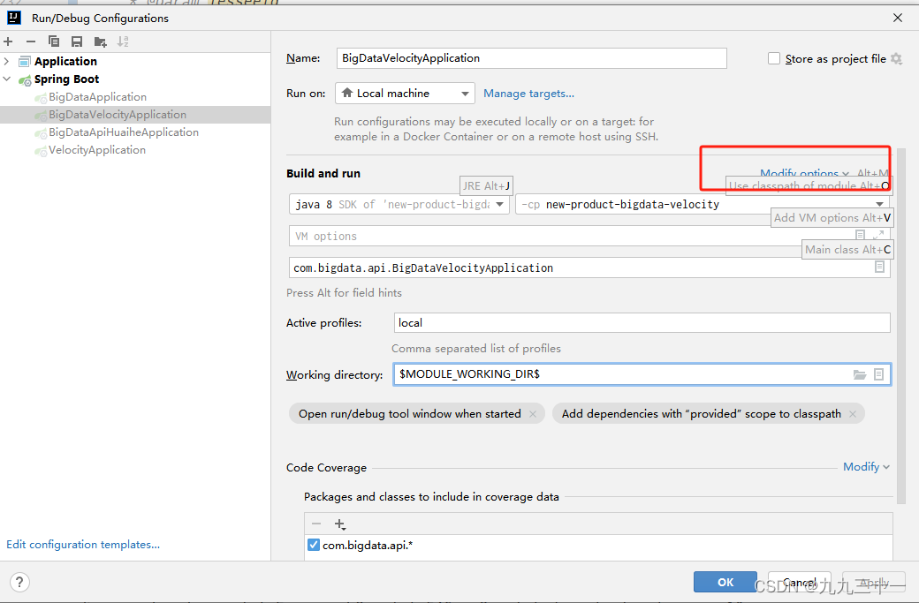Screen dimensions: 919x603
Task: Remove the selected configuration
Action: [31, 41]
